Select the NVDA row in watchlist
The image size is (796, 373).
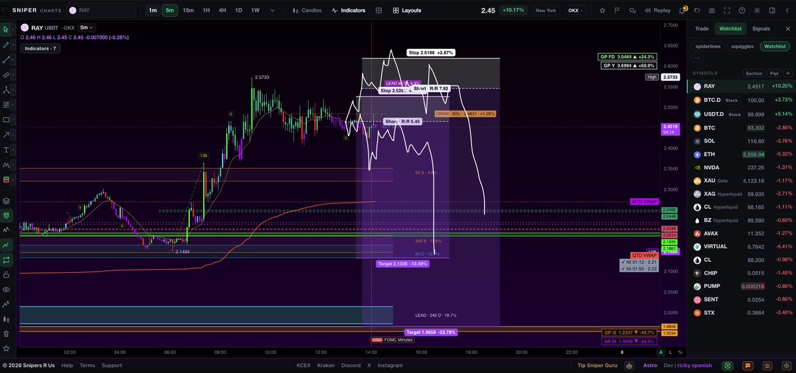point(741,167)
